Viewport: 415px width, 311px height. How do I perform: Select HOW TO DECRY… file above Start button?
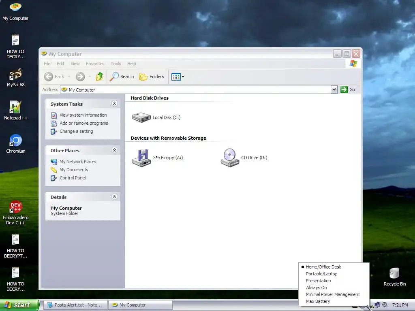click(15, 279)
